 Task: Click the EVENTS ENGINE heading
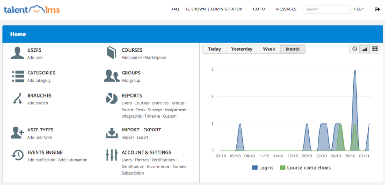click(x=45, y=152)
